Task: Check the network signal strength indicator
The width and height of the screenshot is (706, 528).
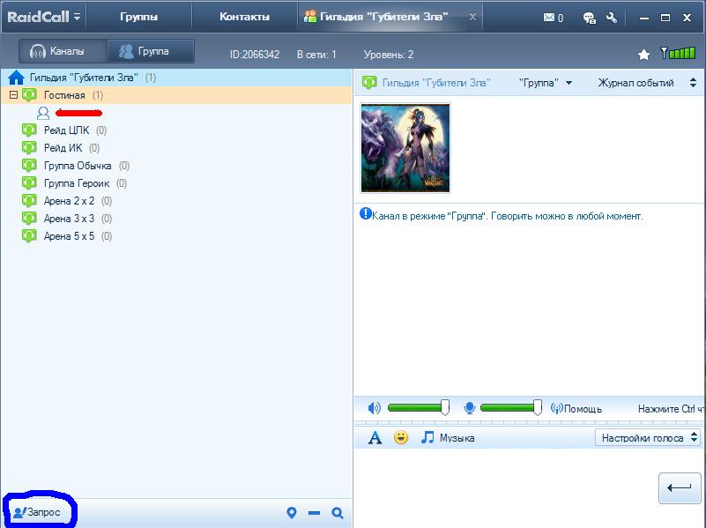Action: pyautogui.click(x=678, y=53)
